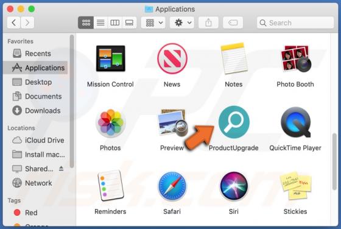This screenshot has width=341, height=229.
Task: Open the Safari app icon
Action: click(x=172, y=186)
